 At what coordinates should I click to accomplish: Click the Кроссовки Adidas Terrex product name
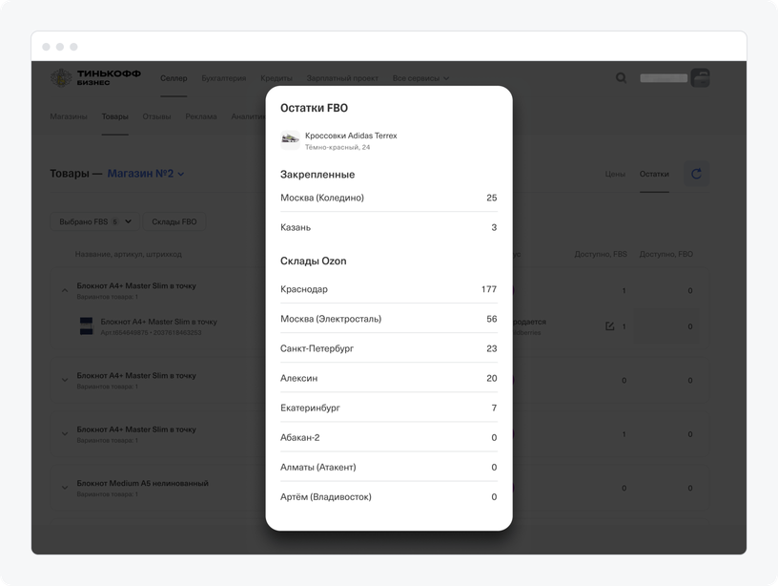click(351, 136)
